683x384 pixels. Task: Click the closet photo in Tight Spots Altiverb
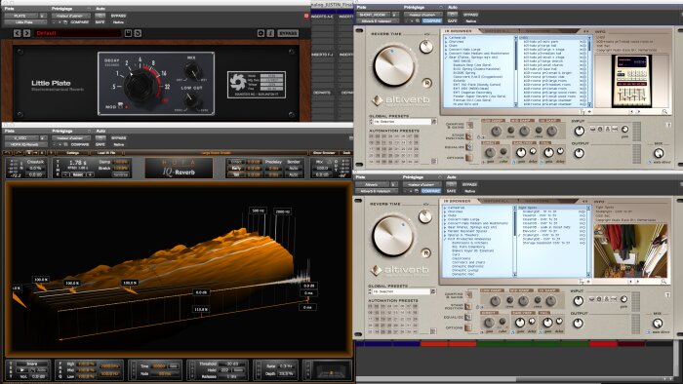(x=630, y=250)
